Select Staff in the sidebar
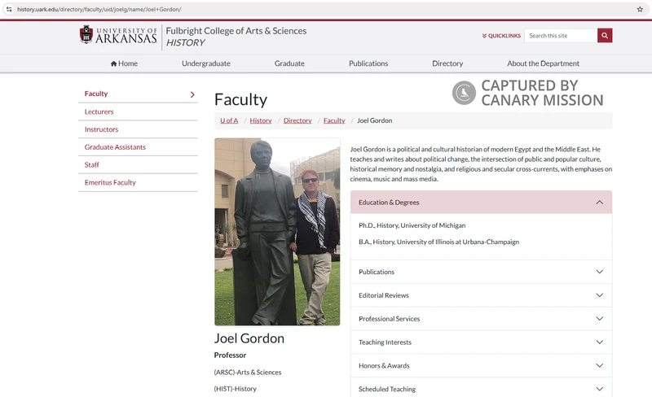This screenshot has height=397, width=652. [92, 165]
